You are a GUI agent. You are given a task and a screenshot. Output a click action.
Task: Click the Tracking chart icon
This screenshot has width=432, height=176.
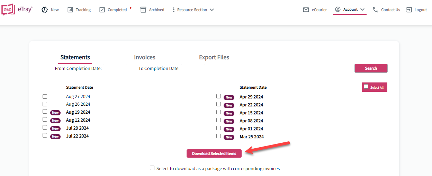tap(70, 10)
